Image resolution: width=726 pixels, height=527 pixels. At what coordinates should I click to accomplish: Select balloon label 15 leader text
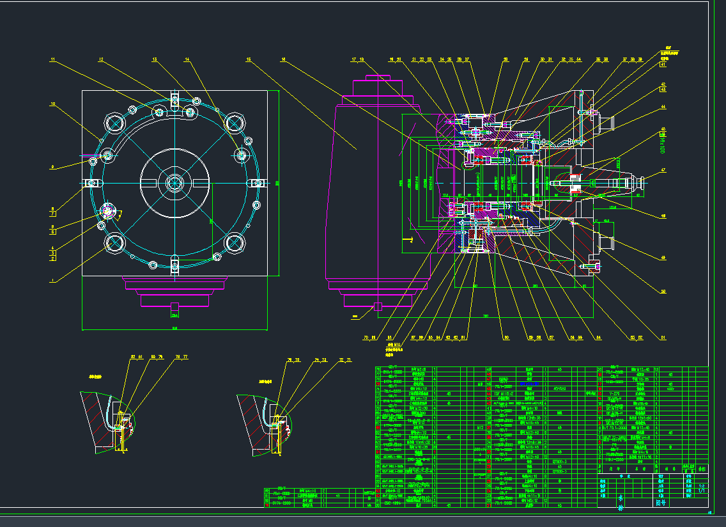(x=249, y=59)
